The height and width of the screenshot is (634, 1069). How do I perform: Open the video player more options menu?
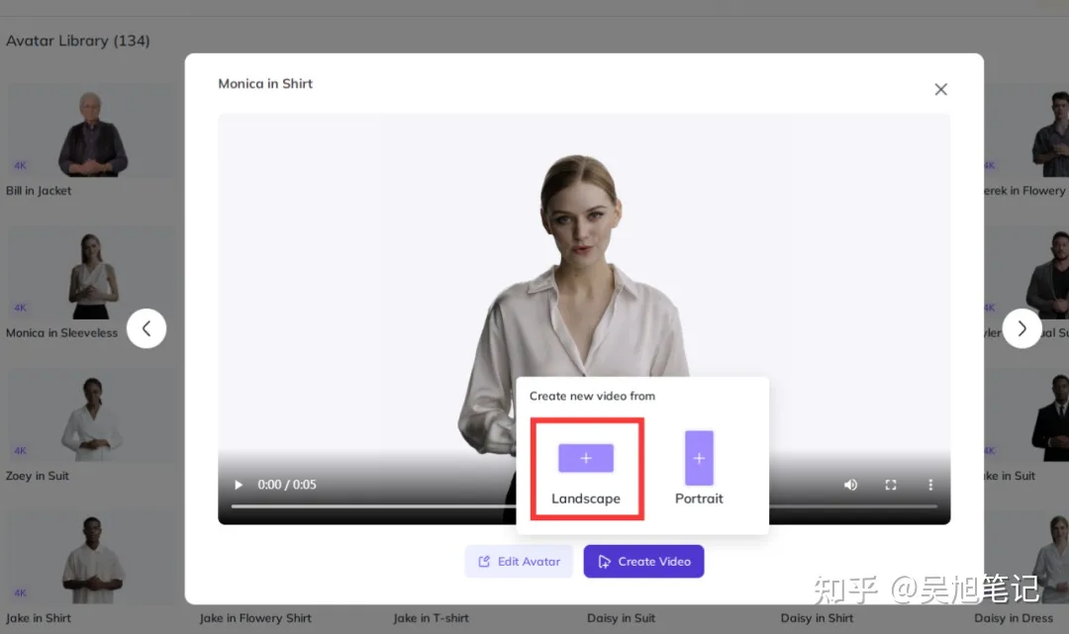pyautogui.click(x=929, y=485)
